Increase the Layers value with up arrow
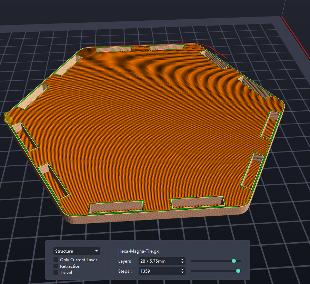 182,259
